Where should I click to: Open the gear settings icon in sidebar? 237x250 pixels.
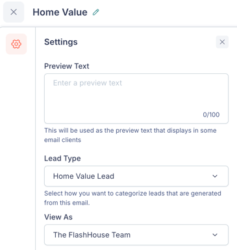[x=16, y=44]
